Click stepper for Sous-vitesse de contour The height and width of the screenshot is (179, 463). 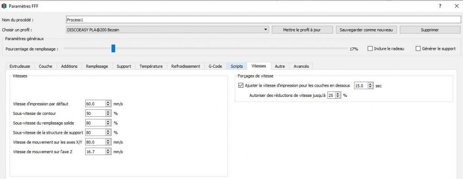[x=108, y=113]
